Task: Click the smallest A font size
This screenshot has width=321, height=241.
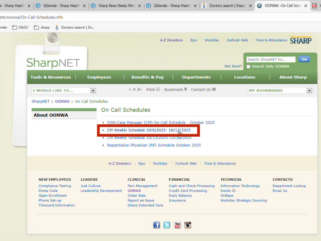Action: click(130, 90)
